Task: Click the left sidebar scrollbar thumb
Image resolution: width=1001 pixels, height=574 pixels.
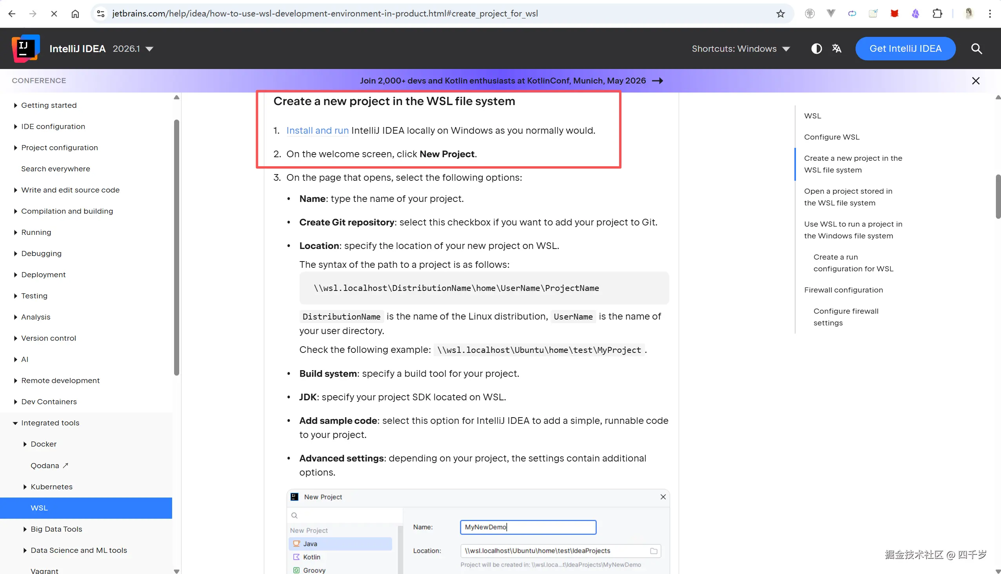Action: (x=176, y=246)
